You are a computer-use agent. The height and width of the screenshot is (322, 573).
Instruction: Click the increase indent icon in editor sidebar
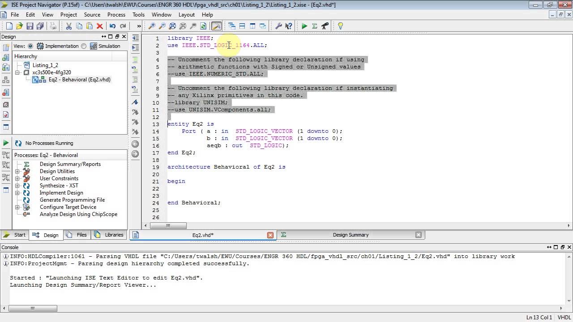pyautogui.click(x=135, y=48)
